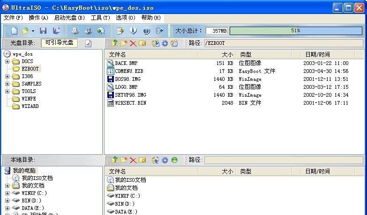The image size is (367, 215).
Task: Click the New file icon in the main toolbar
Action: [x=14, y=30]
